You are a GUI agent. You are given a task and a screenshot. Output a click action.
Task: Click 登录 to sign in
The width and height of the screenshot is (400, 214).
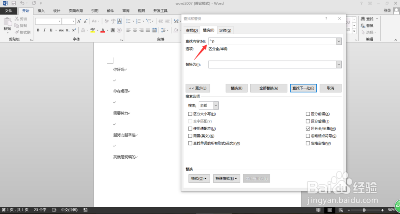tap(387, 10)
